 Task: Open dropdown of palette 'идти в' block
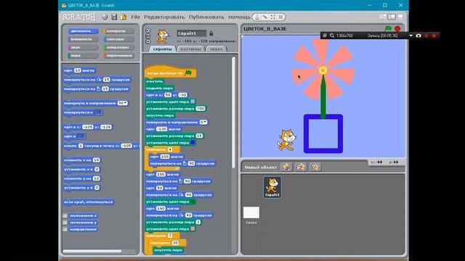(x=81, y=136)
